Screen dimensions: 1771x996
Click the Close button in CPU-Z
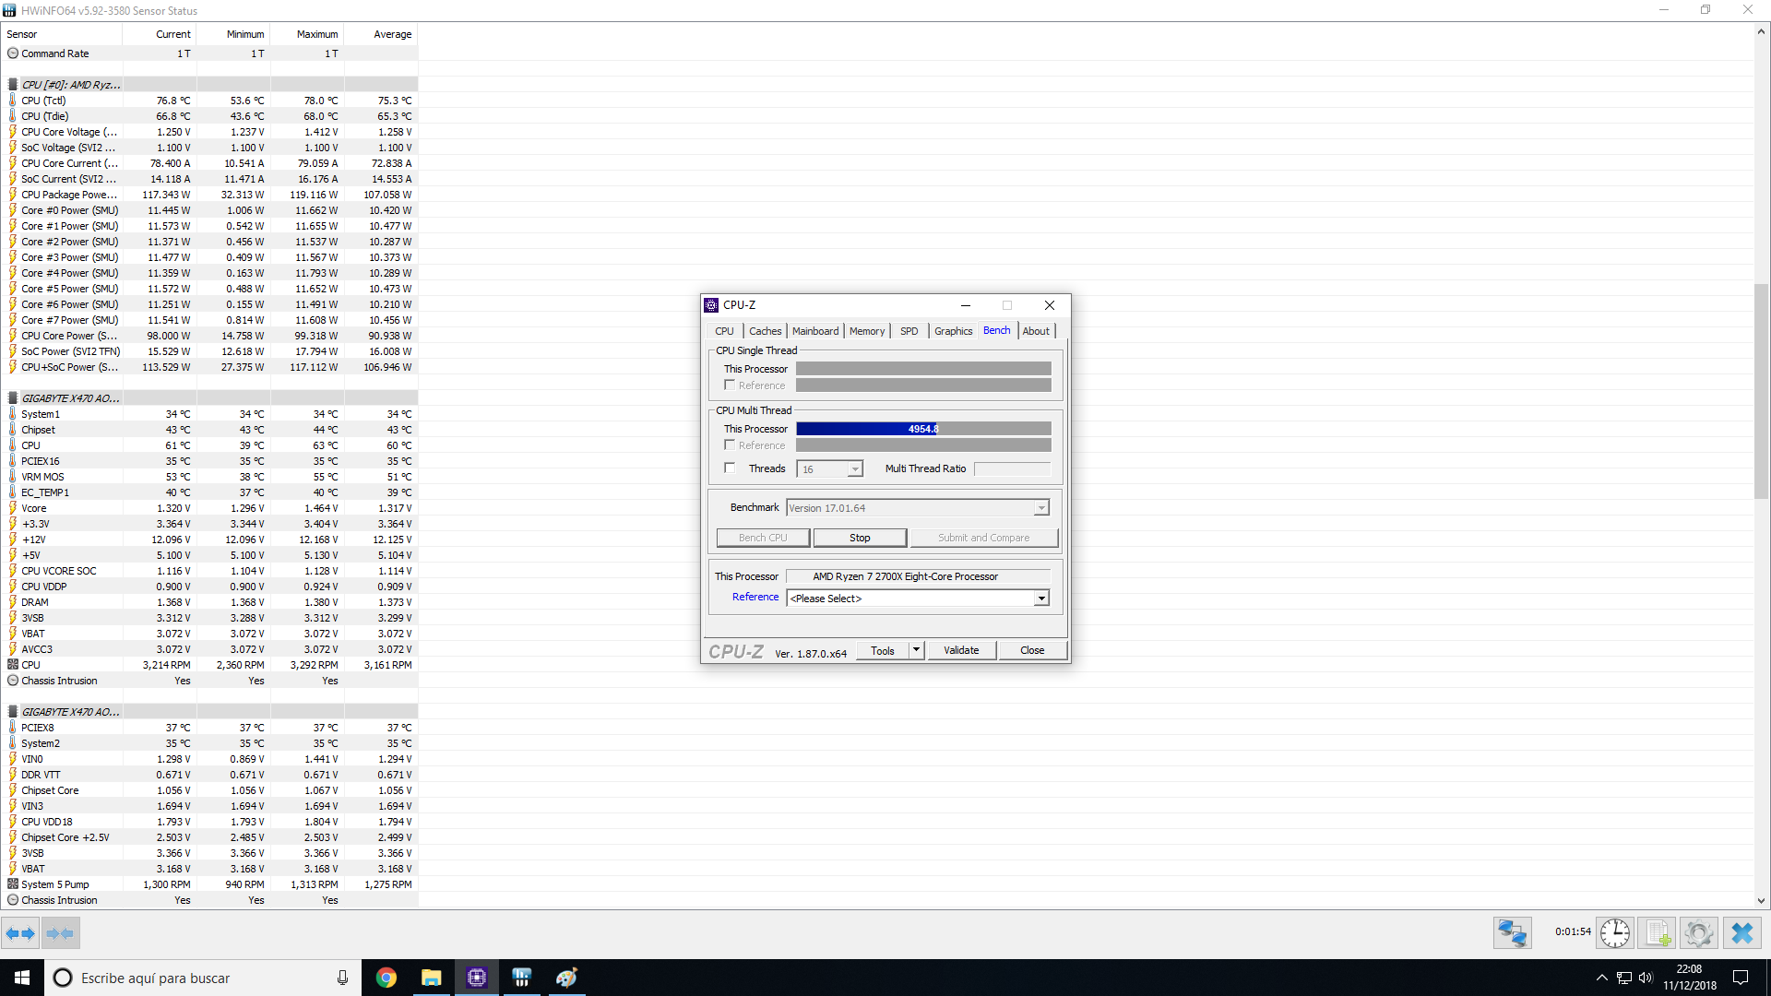pos(1032,650)
